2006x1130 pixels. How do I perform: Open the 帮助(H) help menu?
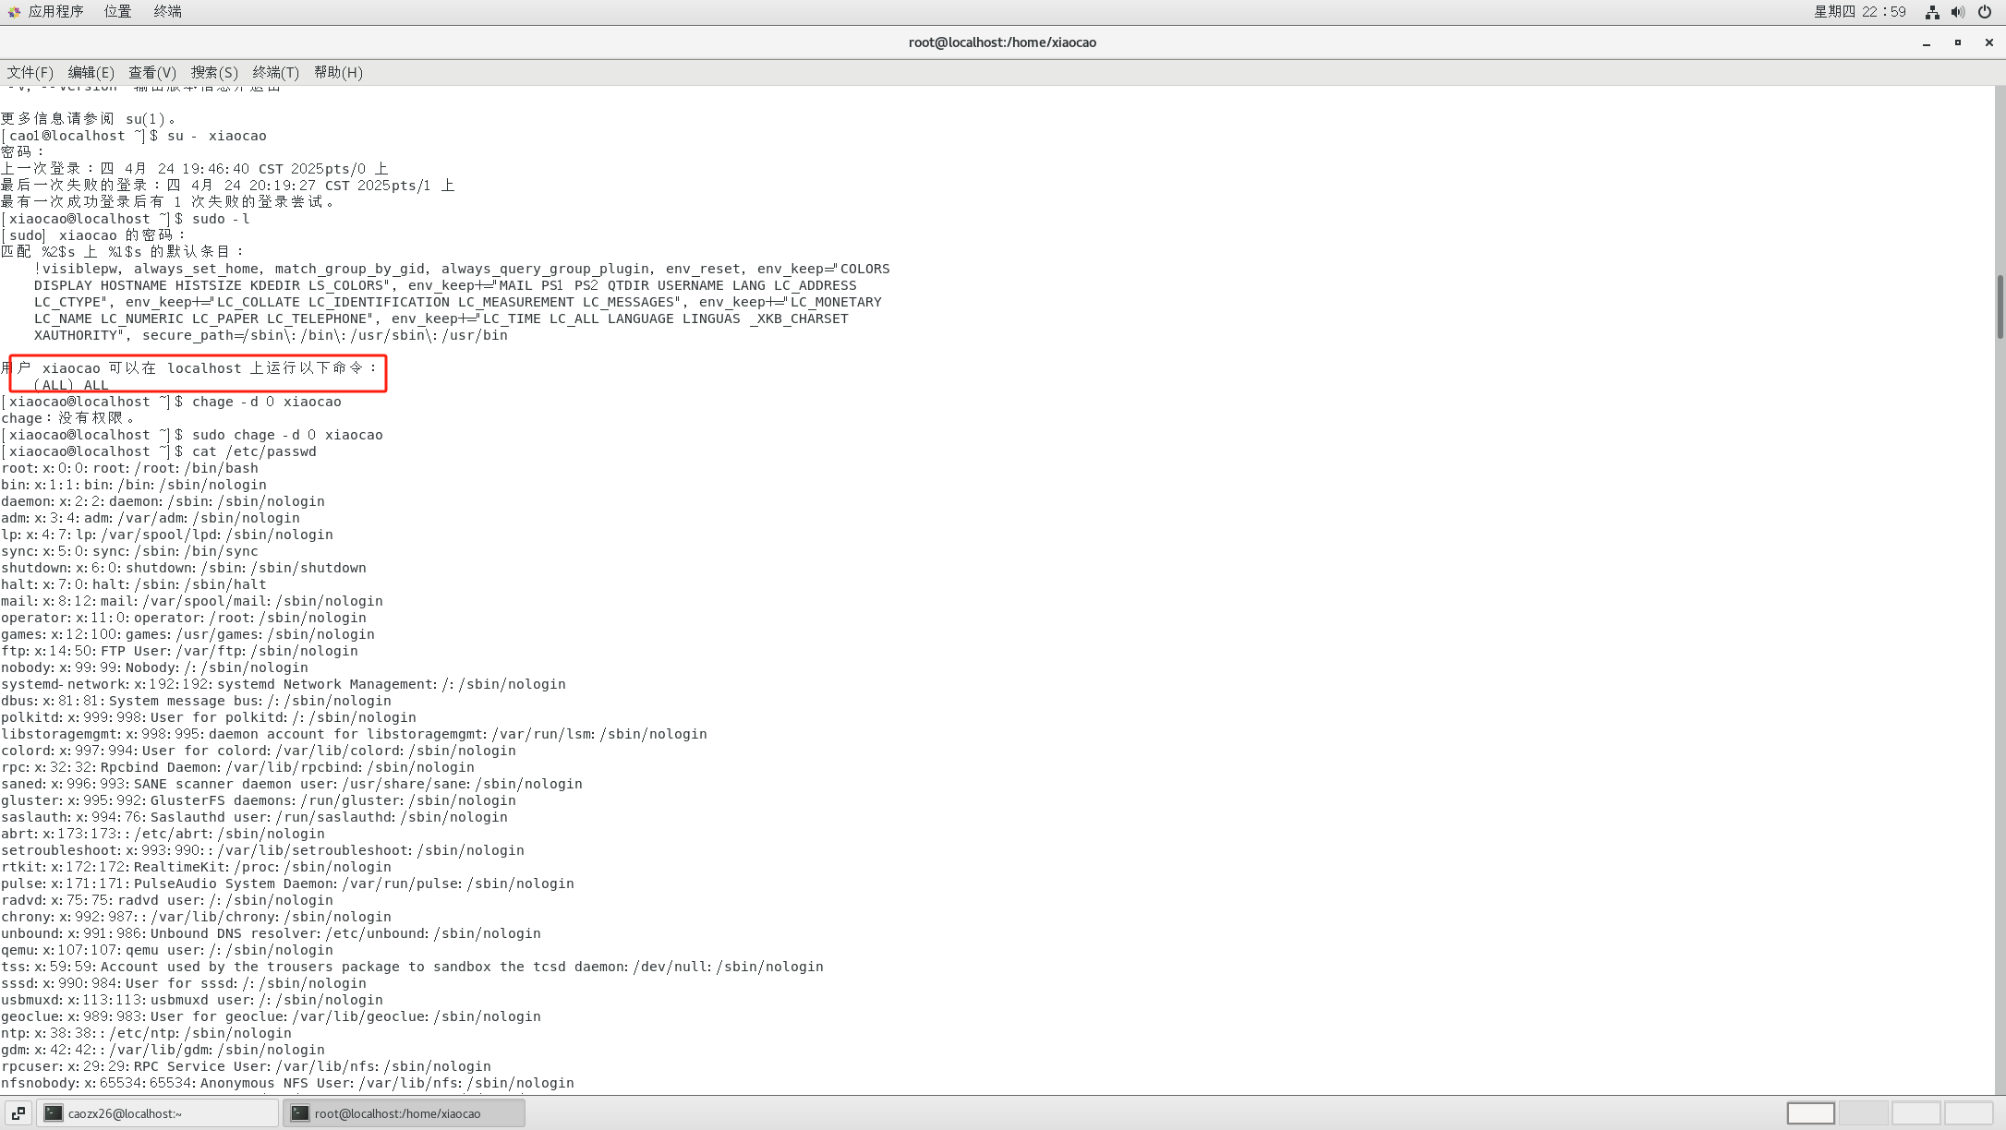click(338, 72)
